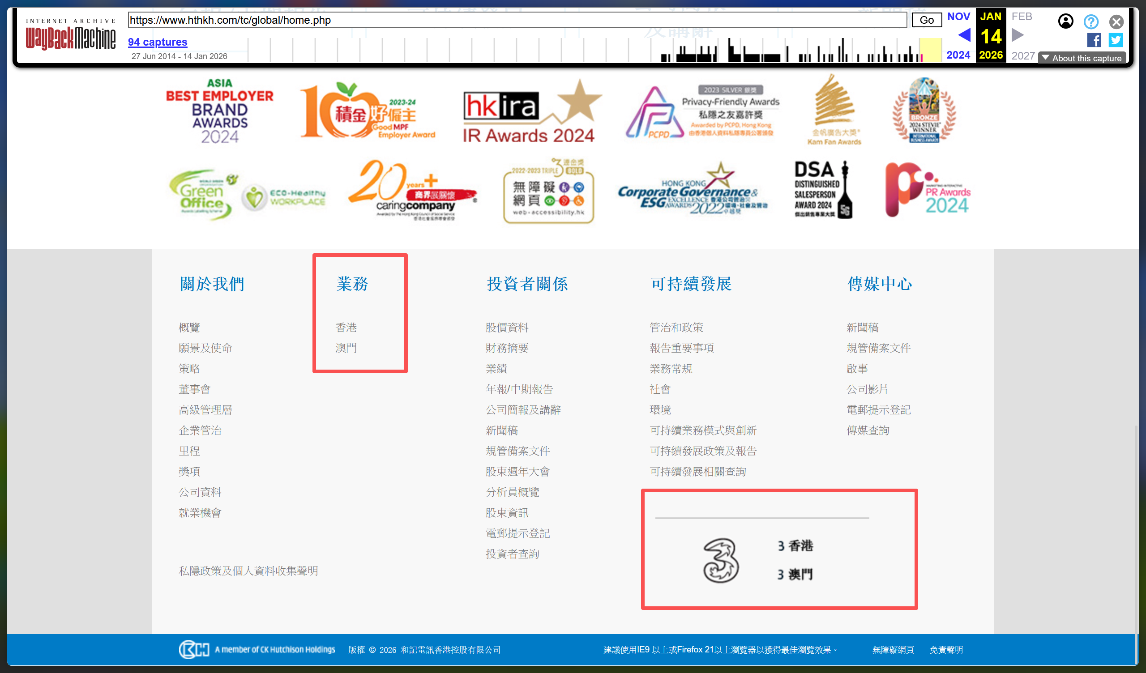Click the Wayback help question icon

coord(1090,21)
